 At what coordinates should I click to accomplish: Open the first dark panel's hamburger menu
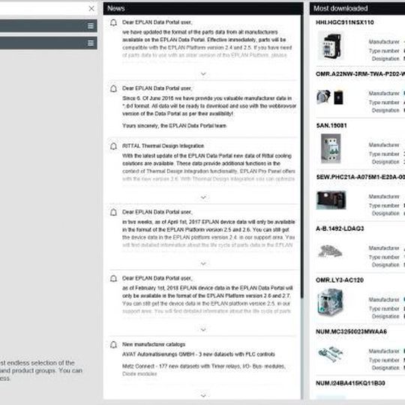[x=91, y=25]
